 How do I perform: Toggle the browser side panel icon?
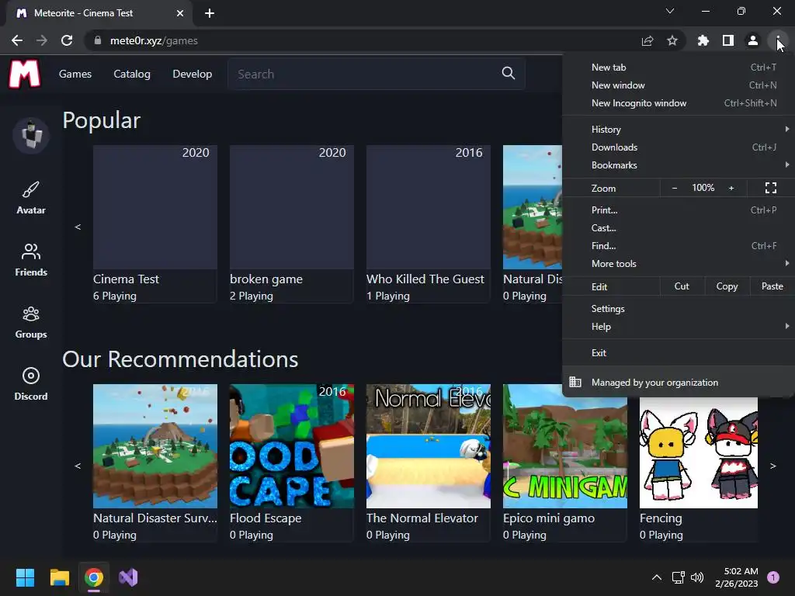[728, 40]
